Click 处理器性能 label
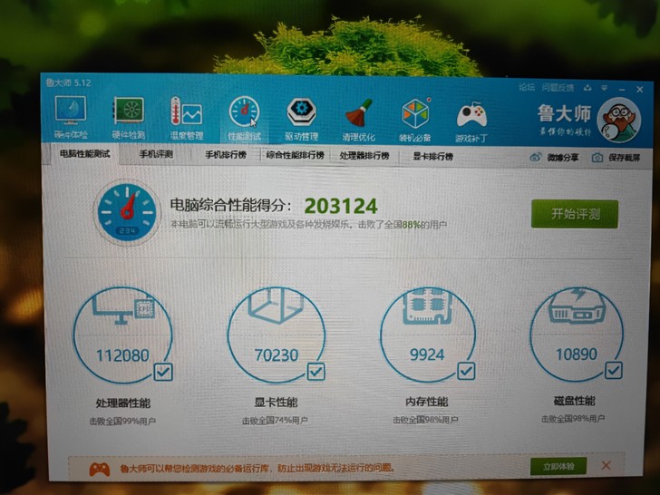Viewport: 660px width, 495px height. click(123, 403)
